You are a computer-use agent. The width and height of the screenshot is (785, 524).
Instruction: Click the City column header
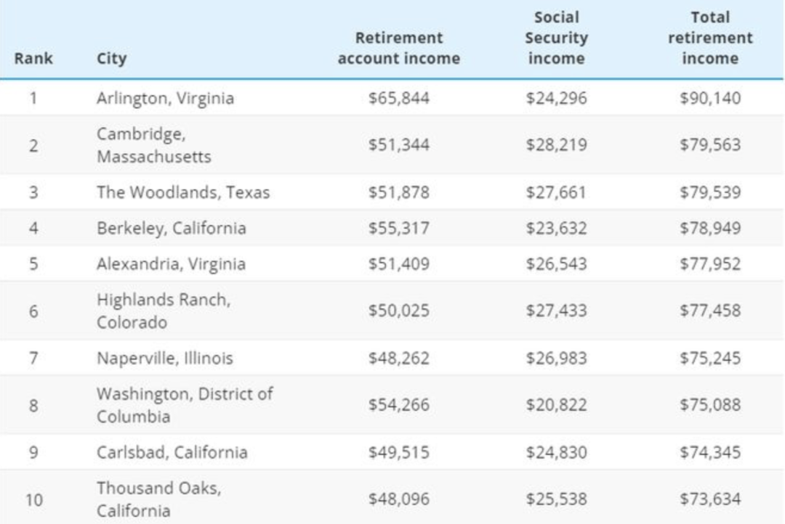coord(111,59)
